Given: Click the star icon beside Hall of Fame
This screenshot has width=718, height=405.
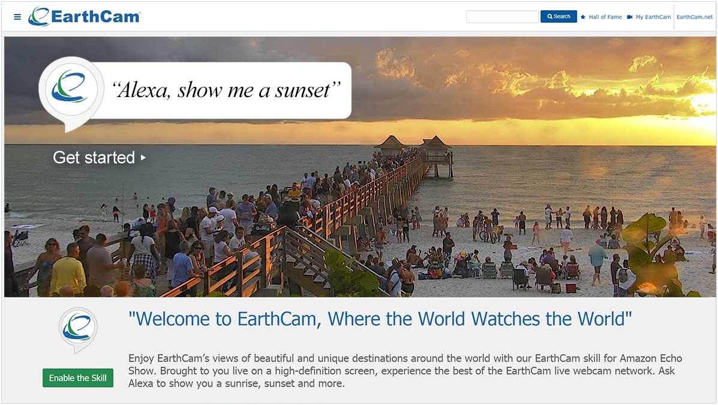Looking at the screenshot, I should pos(583,17).
